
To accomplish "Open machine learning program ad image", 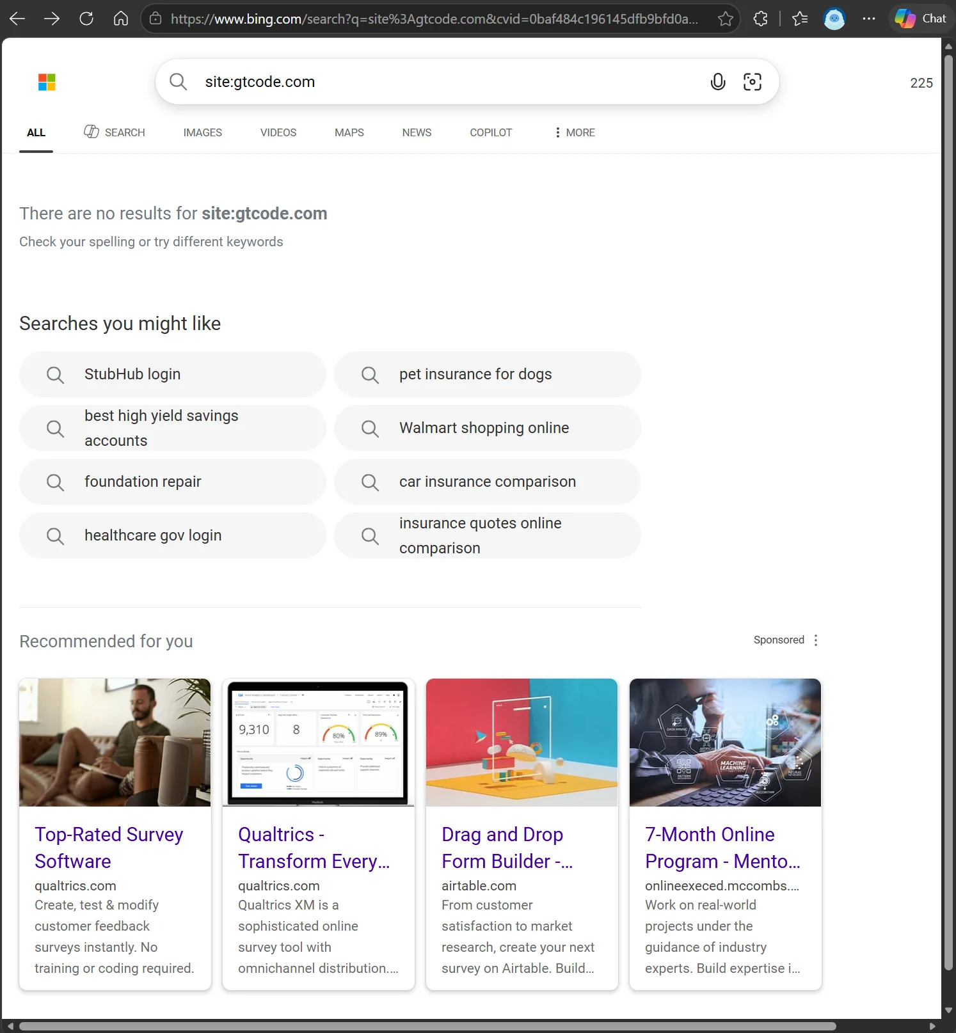I will click(726, 743).
